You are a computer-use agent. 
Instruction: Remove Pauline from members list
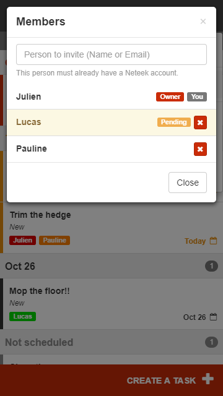coord(200,149)
